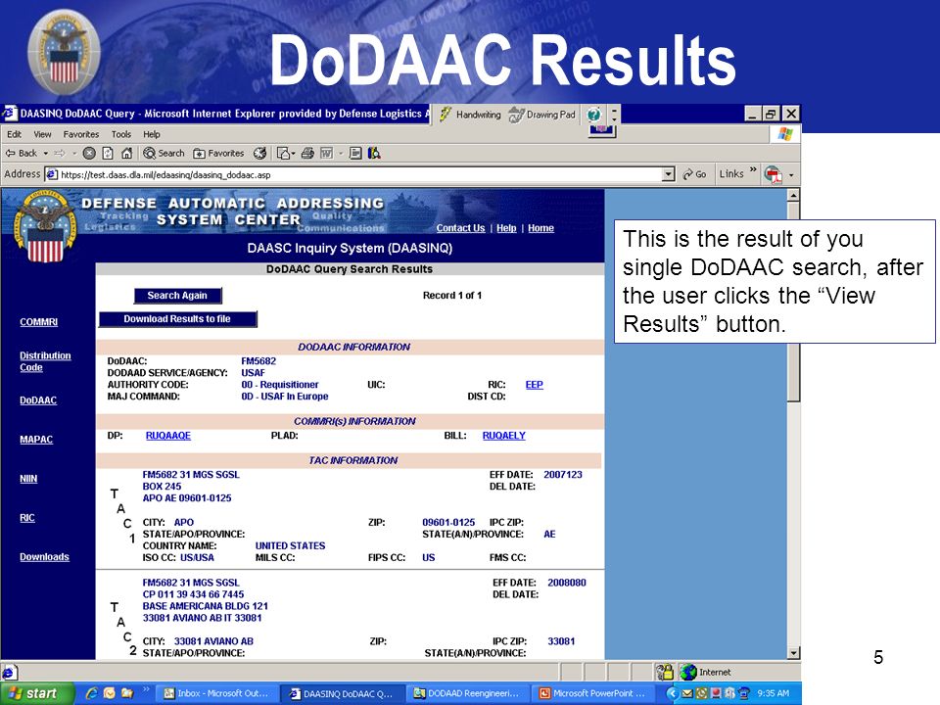Open the COMMRI sidebar link
940x705 pixels.
pos(39,322)
